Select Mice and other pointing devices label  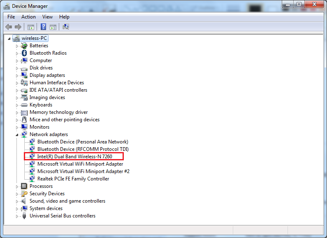pos(65,120)
